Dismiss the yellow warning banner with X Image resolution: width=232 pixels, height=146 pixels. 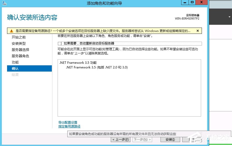click(197, 31)
